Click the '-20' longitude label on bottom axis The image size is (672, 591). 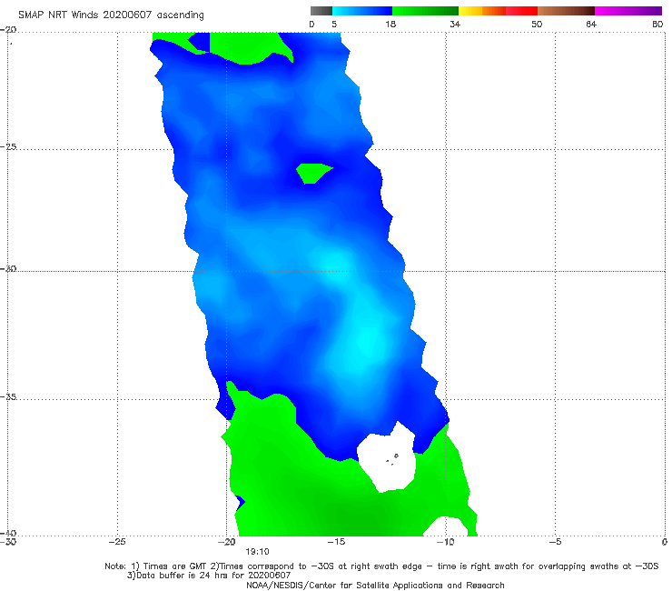(227, 542)
